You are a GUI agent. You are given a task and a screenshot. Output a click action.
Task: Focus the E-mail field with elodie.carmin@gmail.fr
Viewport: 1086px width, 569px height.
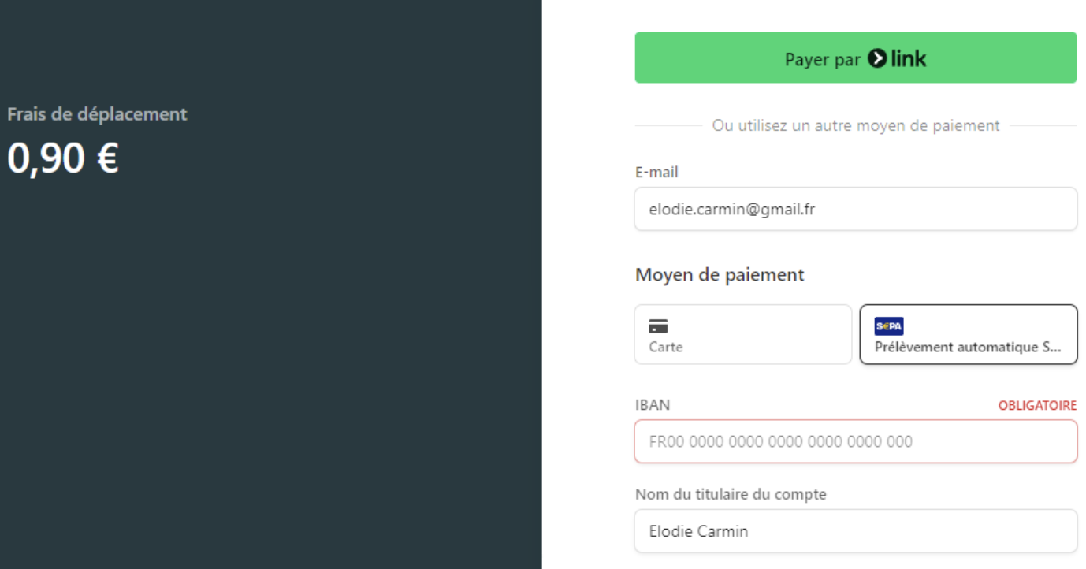(x=856, y=209)
